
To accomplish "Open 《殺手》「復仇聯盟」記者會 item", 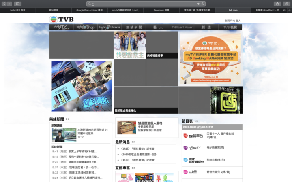I will 137,160.
